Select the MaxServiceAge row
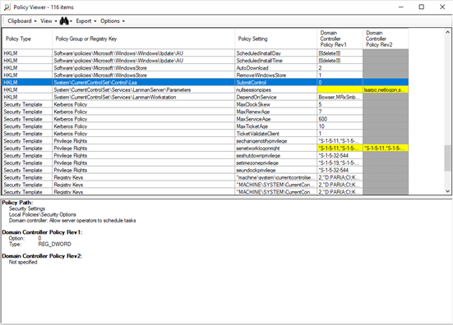The image size is (453, 325). pos(205,119)
